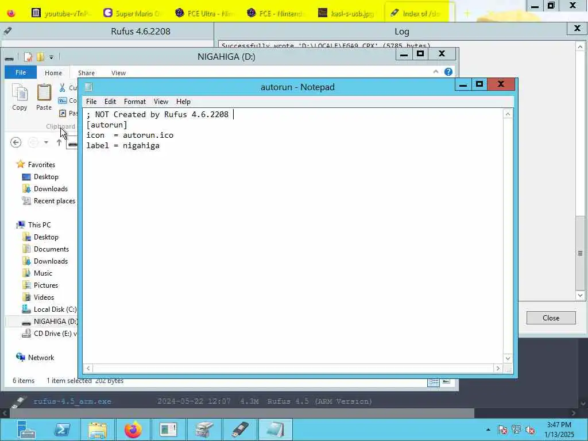Screen dimensions: 588x441
Task: Select Videos under This PC
Action: point(44,297)
